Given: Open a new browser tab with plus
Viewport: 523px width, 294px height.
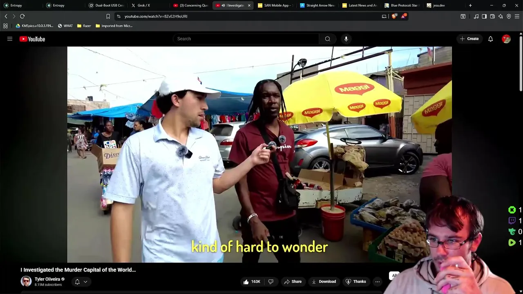Looking at the screenshot, I should point(470,5).
